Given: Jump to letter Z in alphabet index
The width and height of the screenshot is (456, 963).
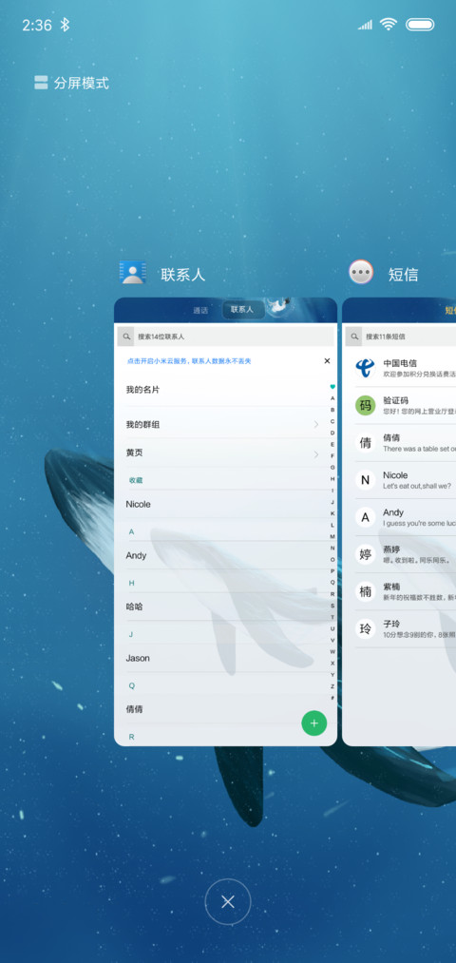Looking at the screenshot, I should [x=332, y=686].
